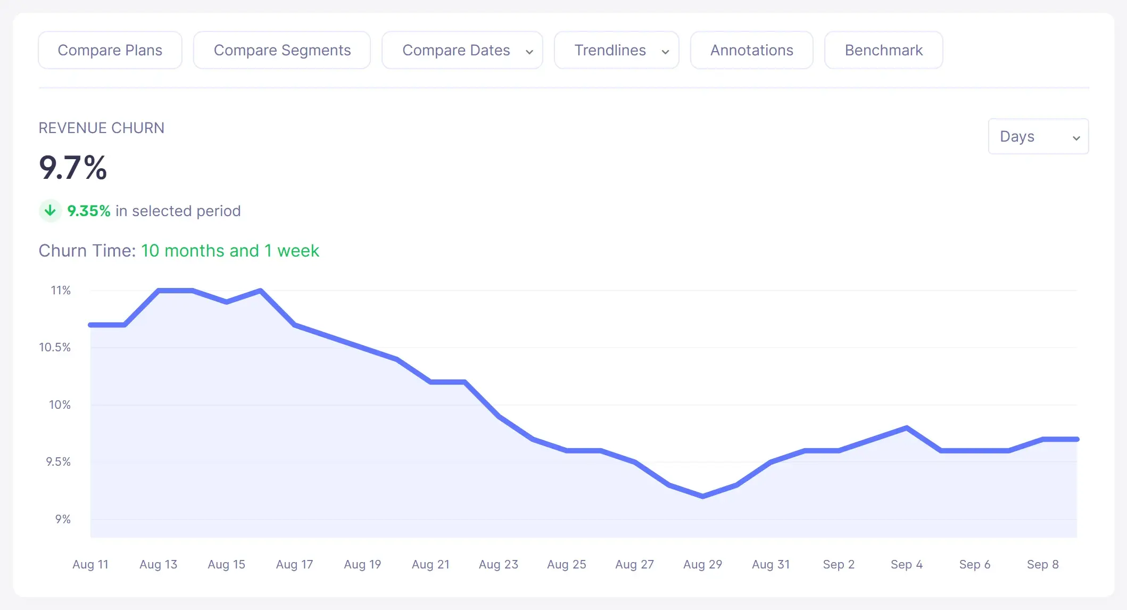Open the Compare Plans option
1127x610 pixels.
click(x=110, y=50)
